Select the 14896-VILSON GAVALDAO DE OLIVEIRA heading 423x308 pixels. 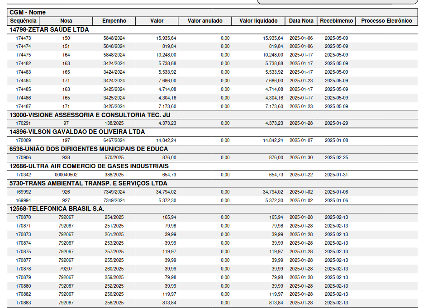point(77,132)
